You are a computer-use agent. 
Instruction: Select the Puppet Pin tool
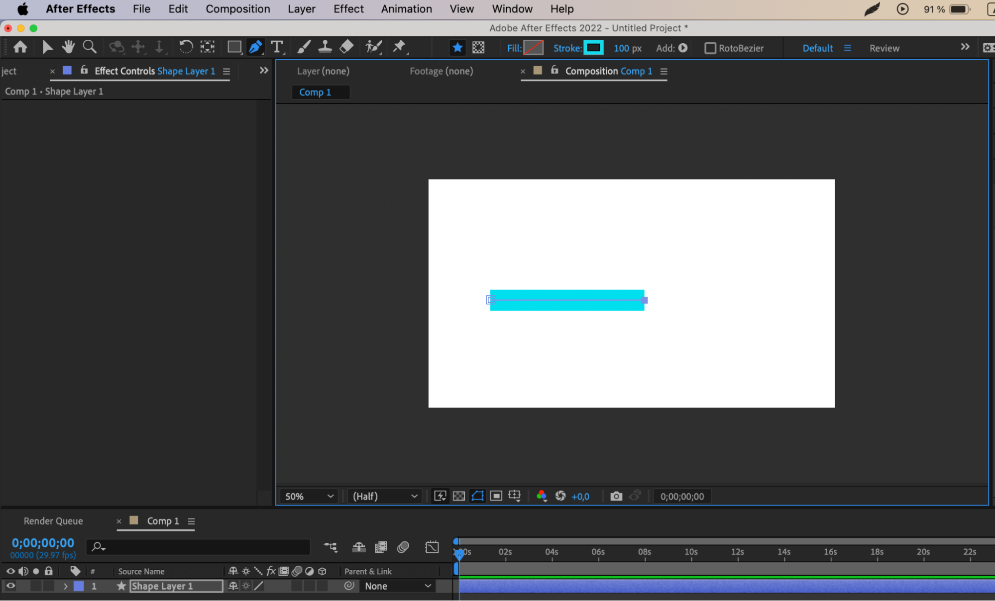pos(399,47)
